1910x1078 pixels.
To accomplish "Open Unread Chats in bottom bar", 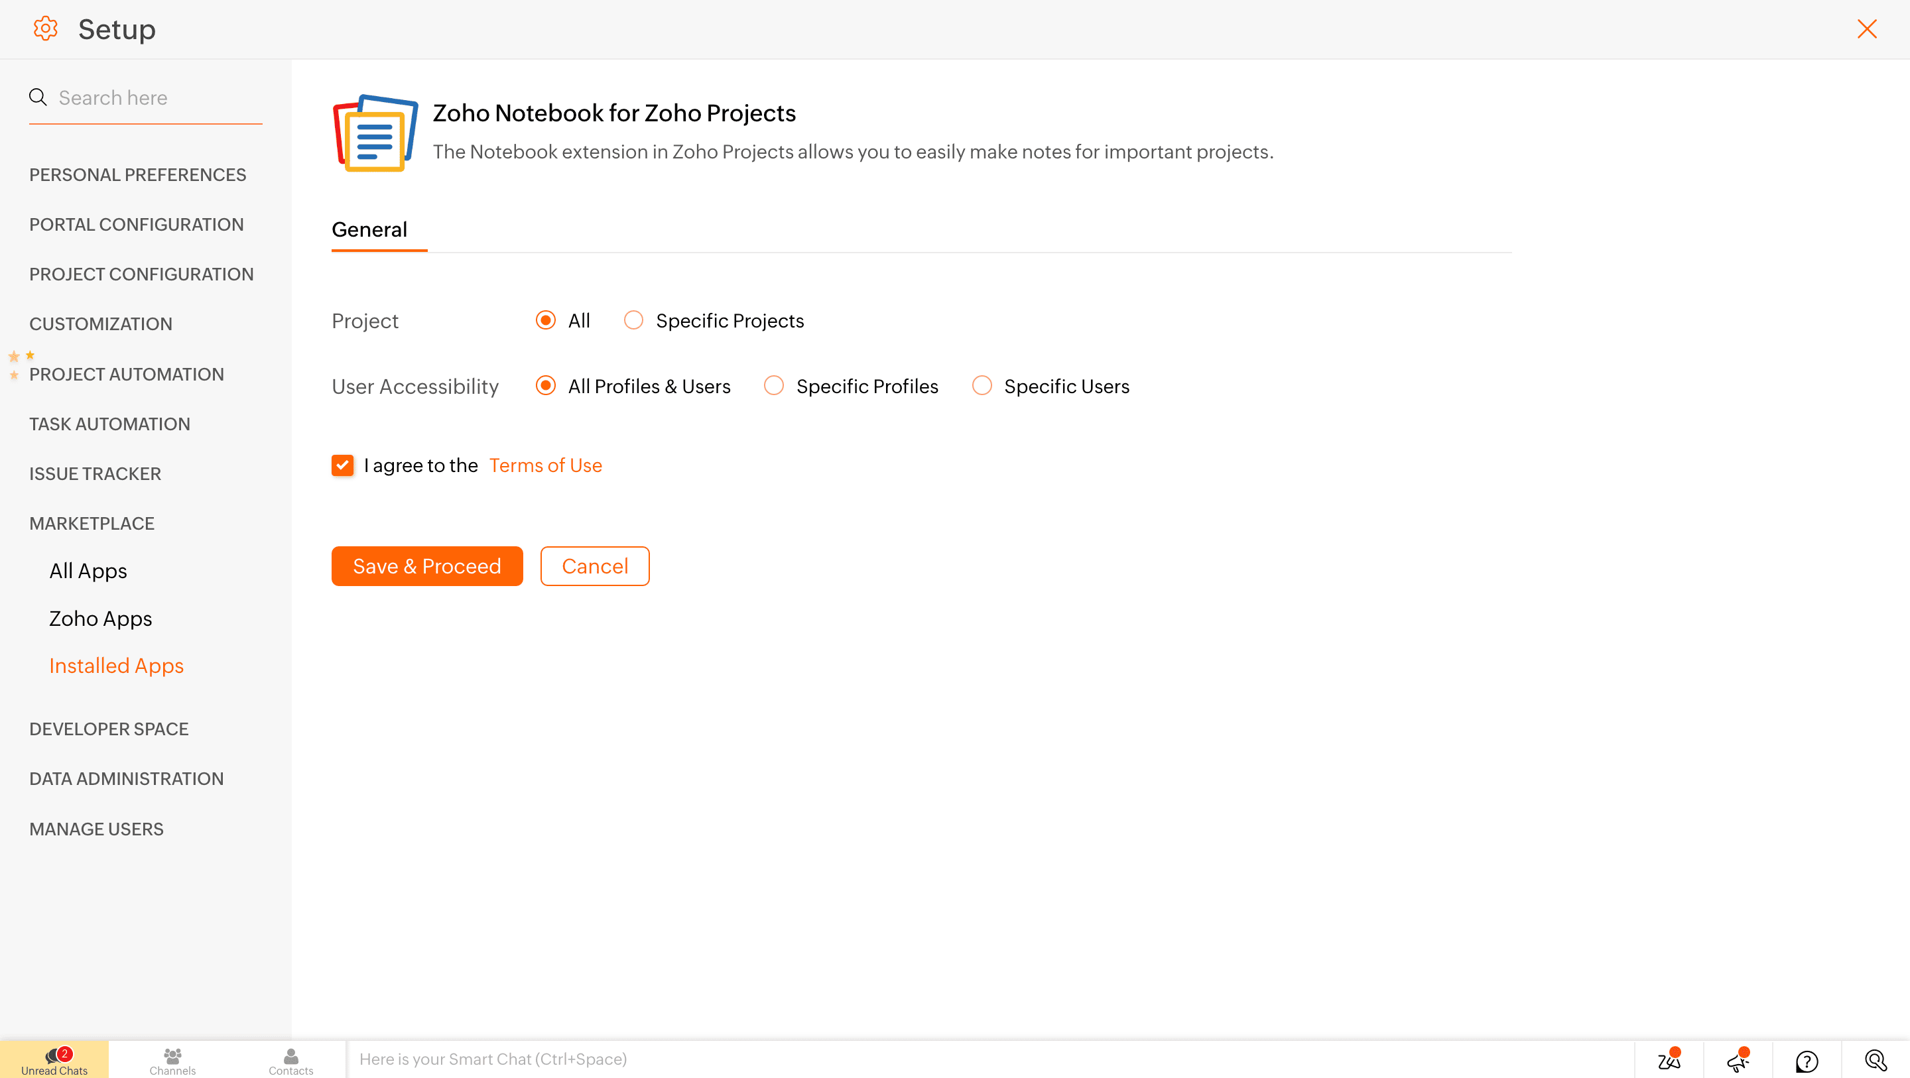I will coord(54,1060).
